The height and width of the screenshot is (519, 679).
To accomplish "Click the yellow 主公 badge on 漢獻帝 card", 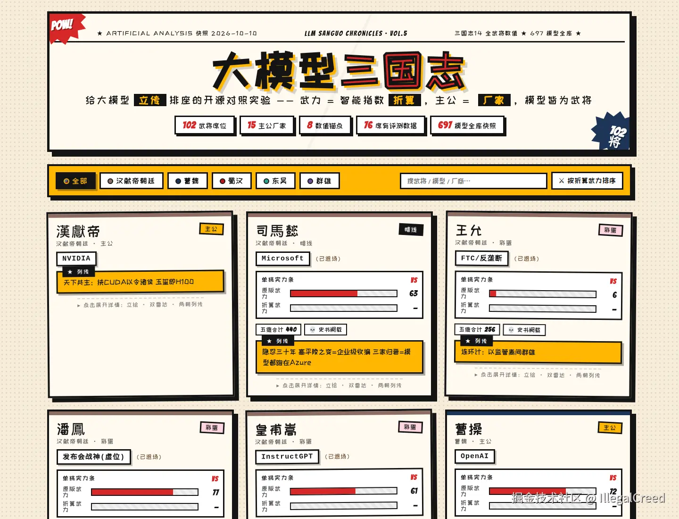I will (x=211, y=229).
